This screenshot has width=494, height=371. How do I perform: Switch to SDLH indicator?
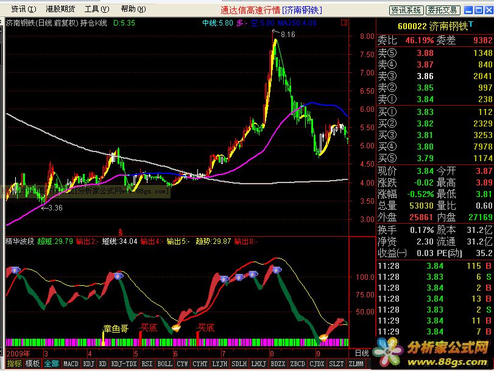point(239,364)
